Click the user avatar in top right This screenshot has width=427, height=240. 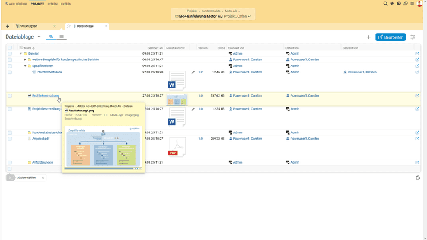419,4
